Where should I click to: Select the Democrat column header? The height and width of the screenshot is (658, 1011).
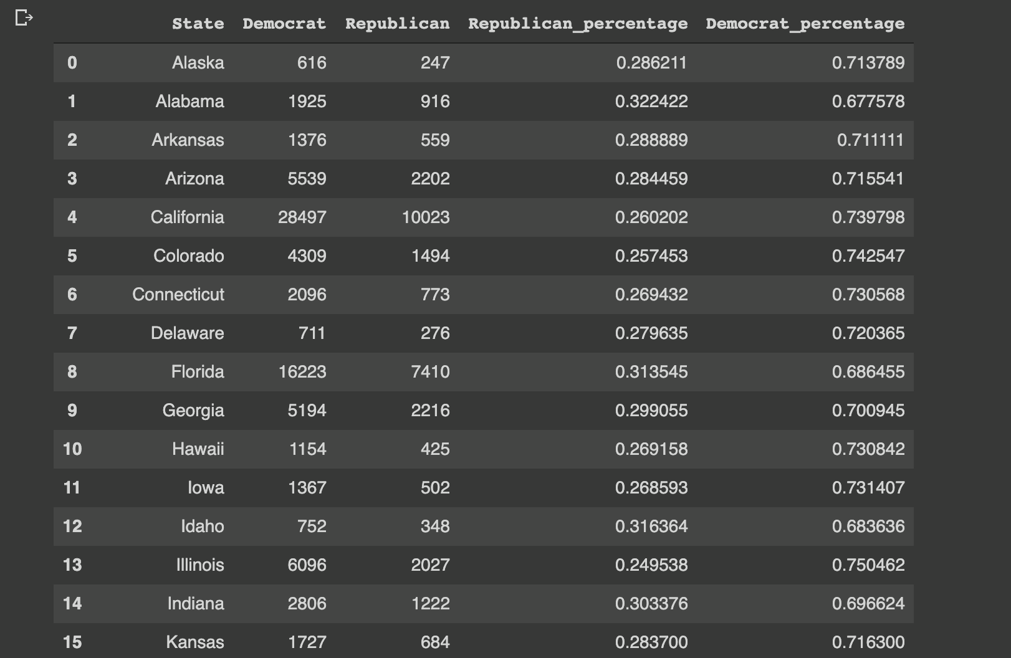[284, 24]
